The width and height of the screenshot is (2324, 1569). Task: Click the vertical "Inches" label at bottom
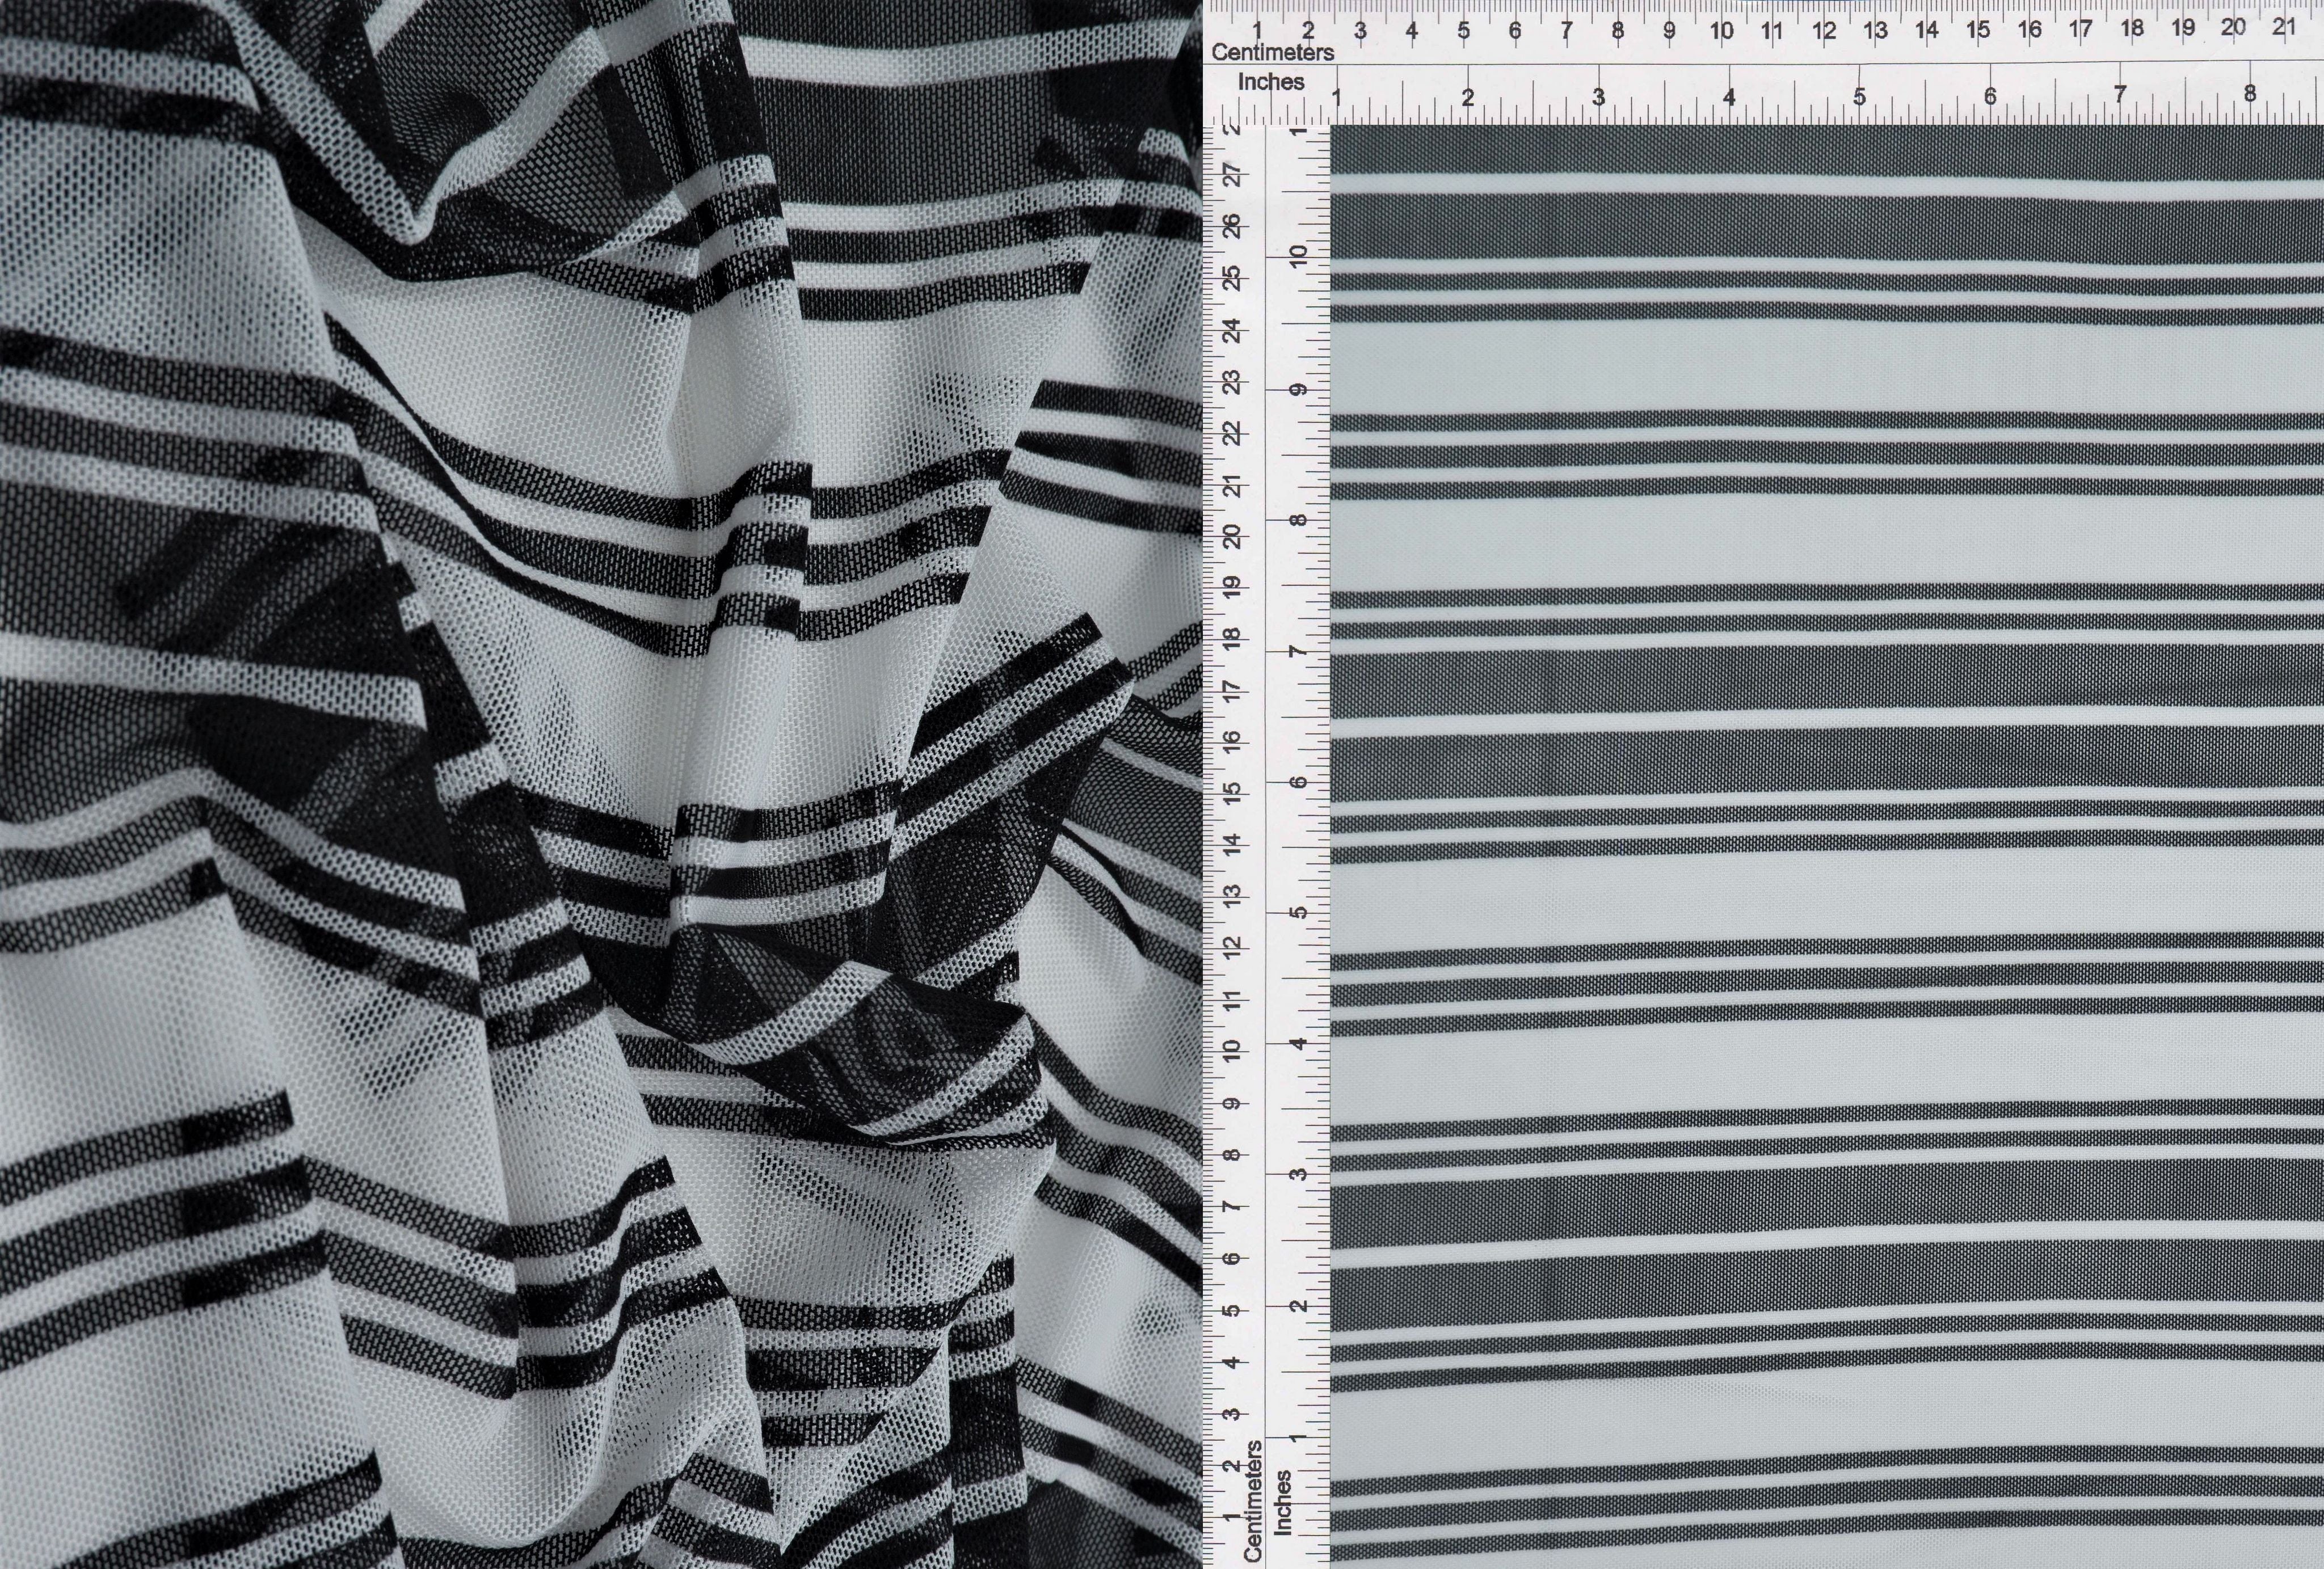pos(1283,1502)
